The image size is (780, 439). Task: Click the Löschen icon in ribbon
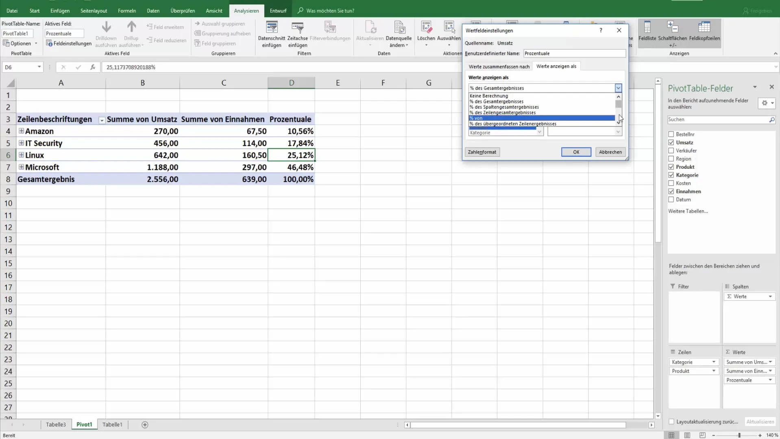click(x=426, y=27)
